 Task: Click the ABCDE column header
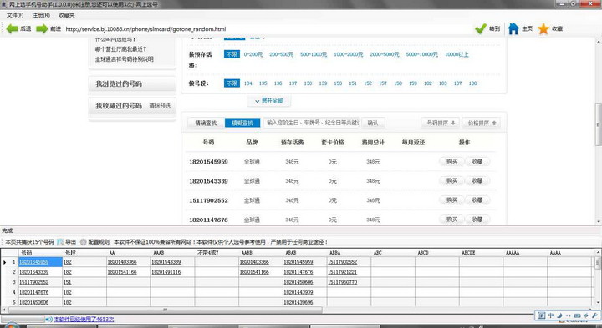click(481, 253)
